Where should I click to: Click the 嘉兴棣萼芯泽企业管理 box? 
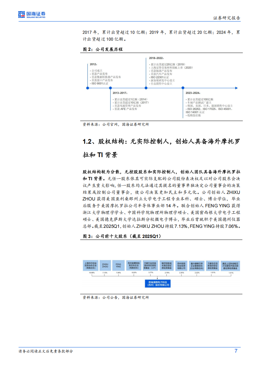[x=197, y=266]
